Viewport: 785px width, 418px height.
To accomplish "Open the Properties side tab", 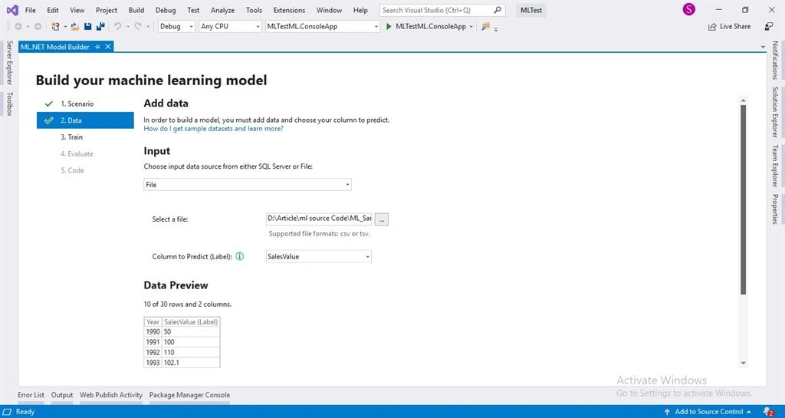I will 775,209.
